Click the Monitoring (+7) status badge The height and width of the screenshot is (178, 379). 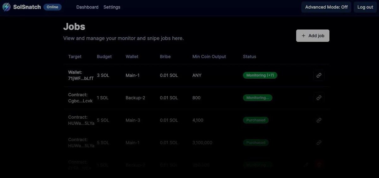260,75
